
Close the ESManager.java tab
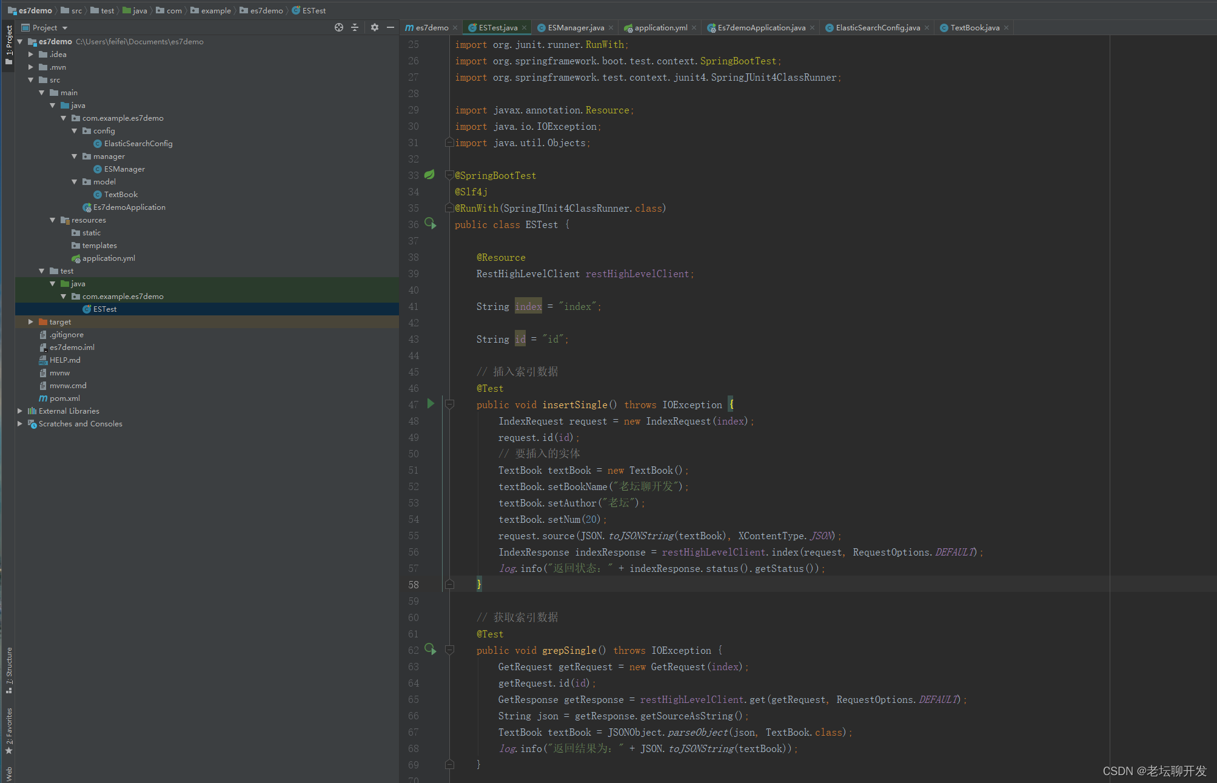click(611, 28)
